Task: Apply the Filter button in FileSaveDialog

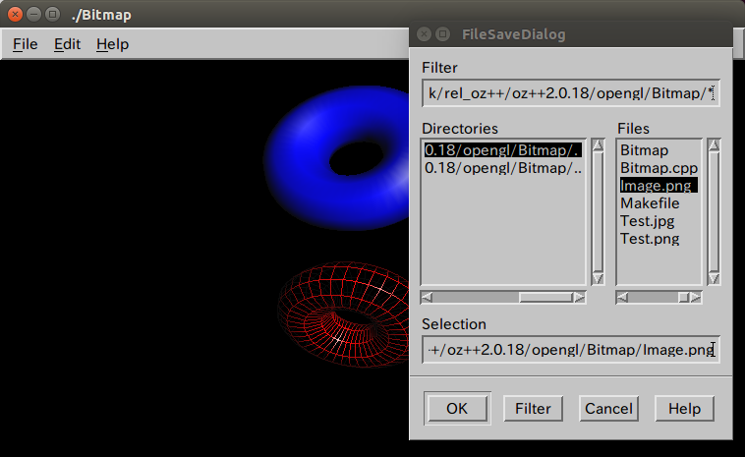Action: click(x=533, y=409)
